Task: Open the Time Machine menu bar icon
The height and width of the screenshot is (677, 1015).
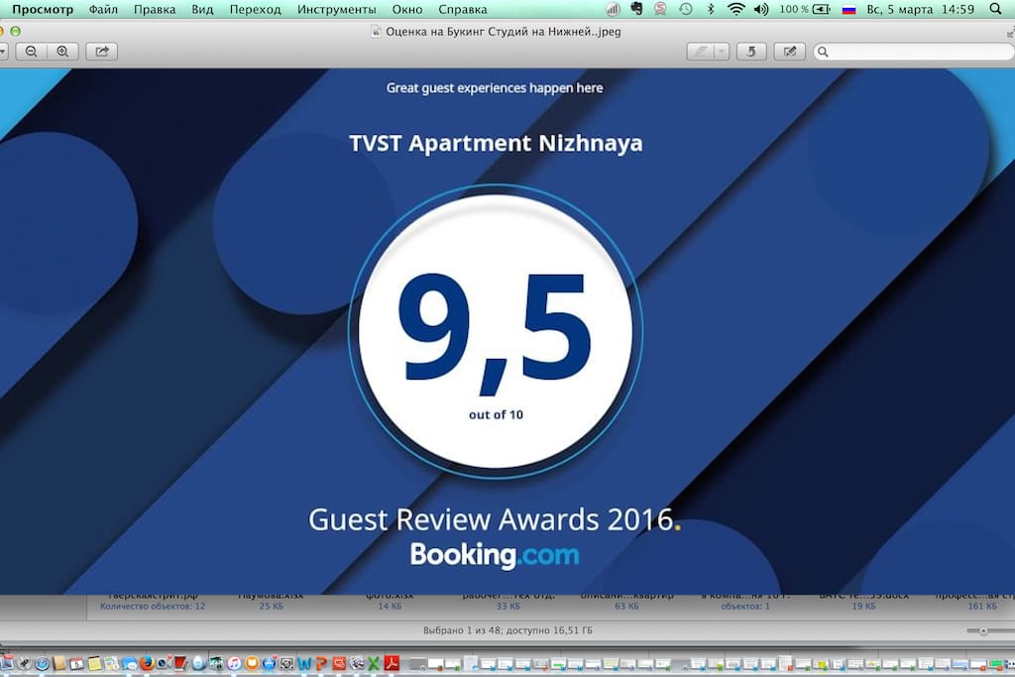Action: click(686, 9)
